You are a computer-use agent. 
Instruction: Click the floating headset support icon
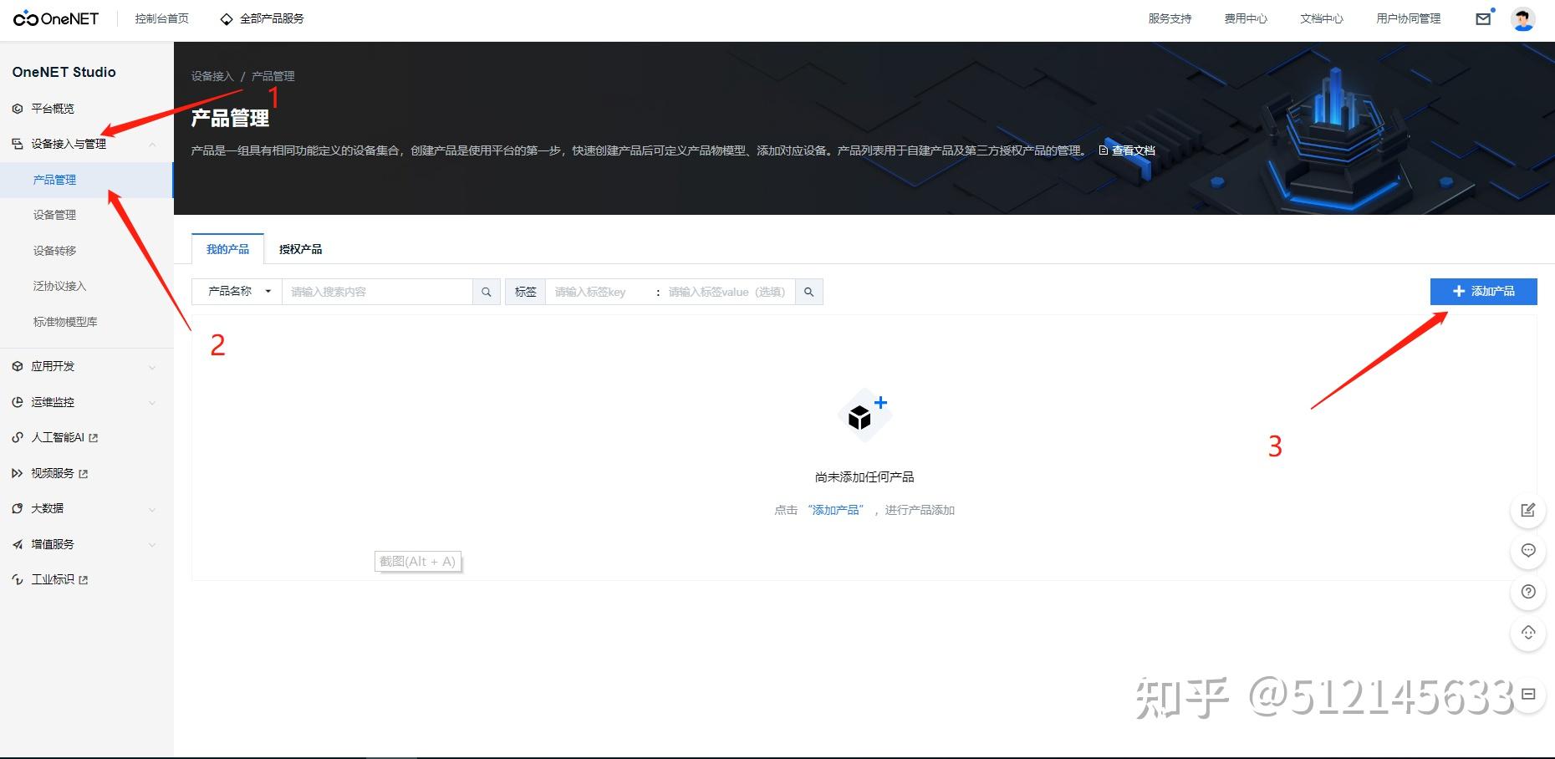(x=1528, y=633)
